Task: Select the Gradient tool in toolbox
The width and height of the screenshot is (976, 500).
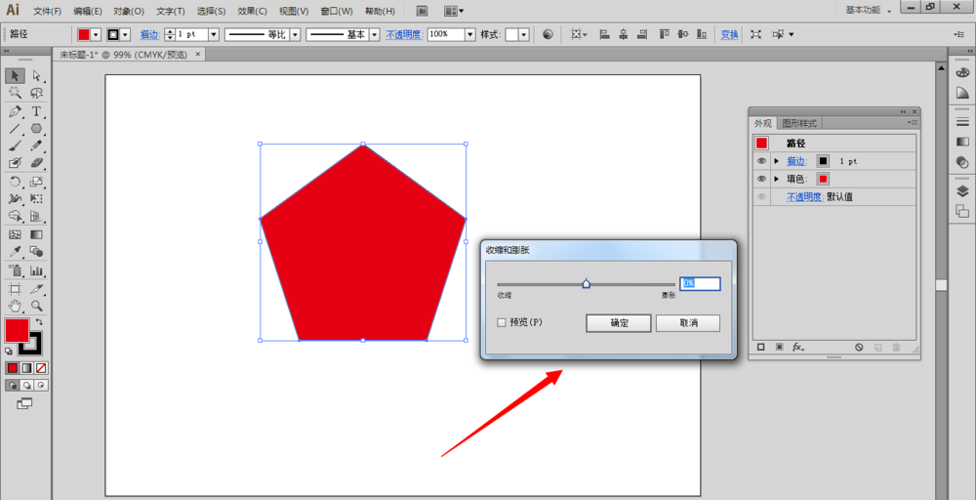Action: pyautogui.click(x=37, y=234)
